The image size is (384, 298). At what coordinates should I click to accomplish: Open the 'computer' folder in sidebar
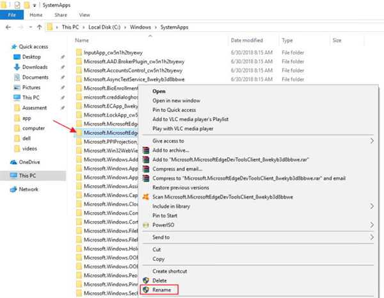33,128
